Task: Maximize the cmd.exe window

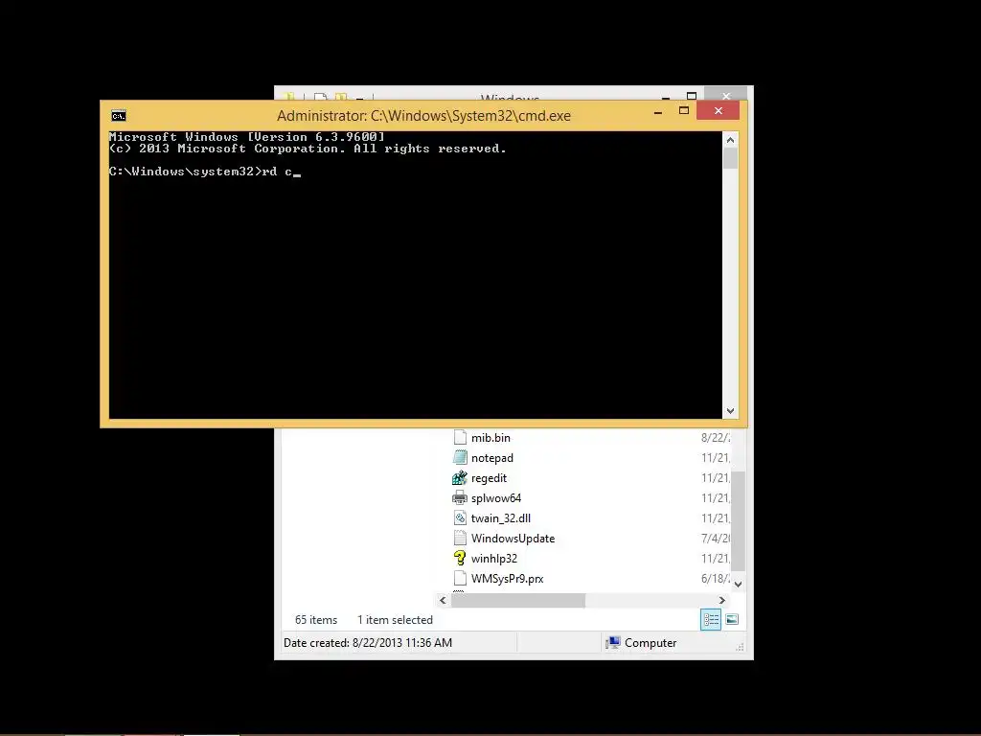Action: pos(684,111)
